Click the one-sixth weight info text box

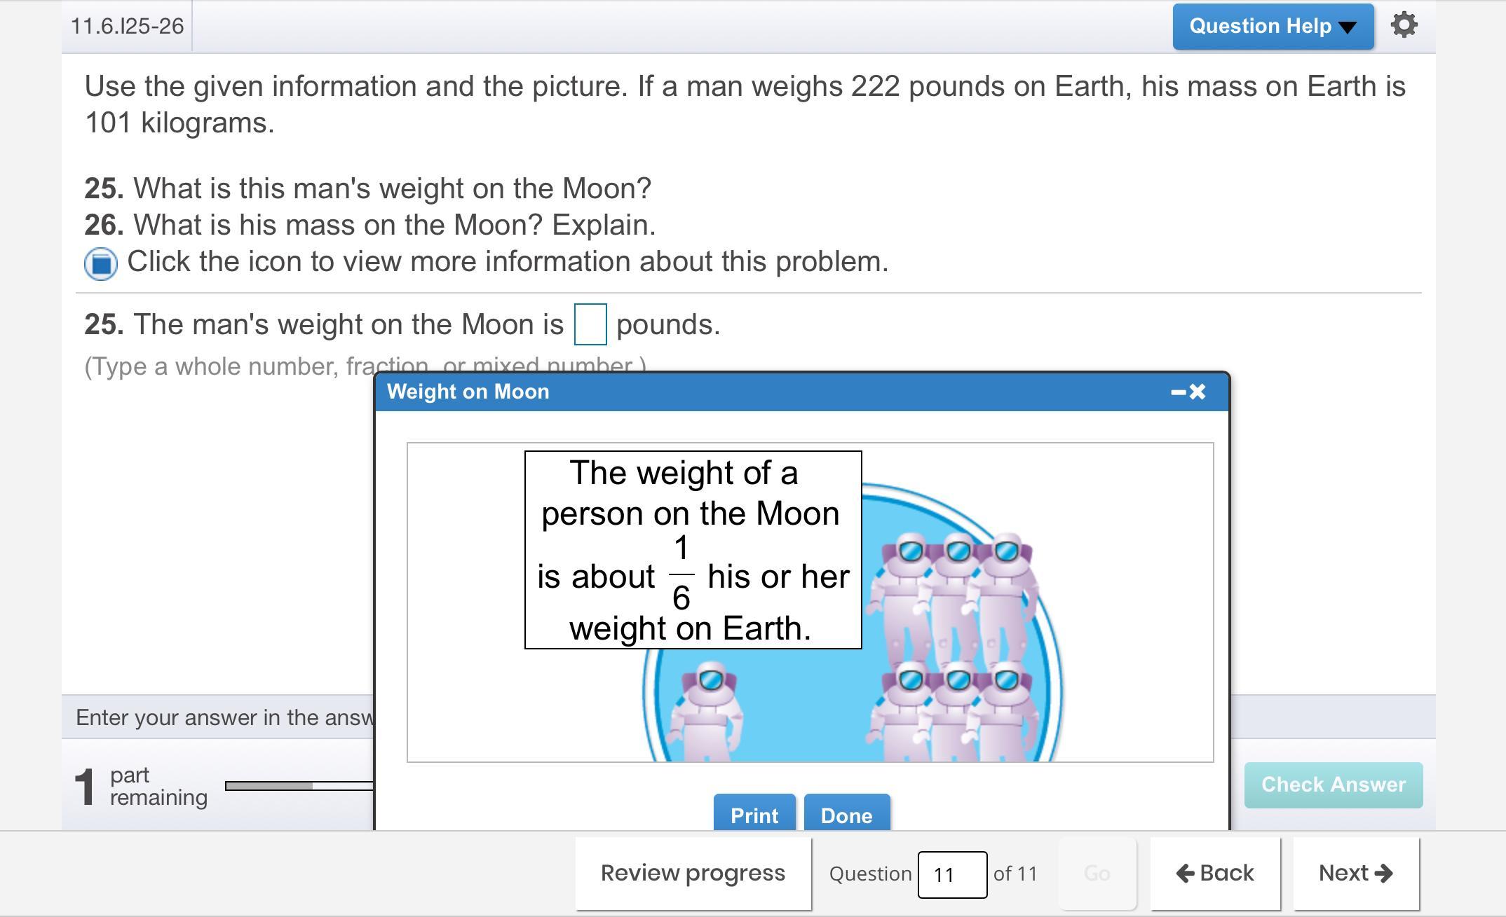coord(693,550)
